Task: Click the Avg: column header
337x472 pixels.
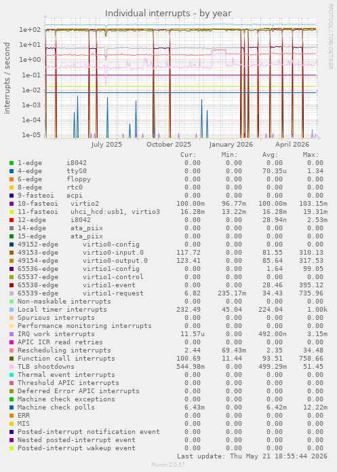Action: click(271, 155)
